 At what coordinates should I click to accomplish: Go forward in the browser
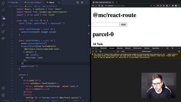coord(96,6)
